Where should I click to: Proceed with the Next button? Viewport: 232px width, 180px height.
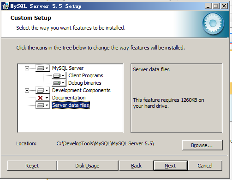tap(170, 166)
